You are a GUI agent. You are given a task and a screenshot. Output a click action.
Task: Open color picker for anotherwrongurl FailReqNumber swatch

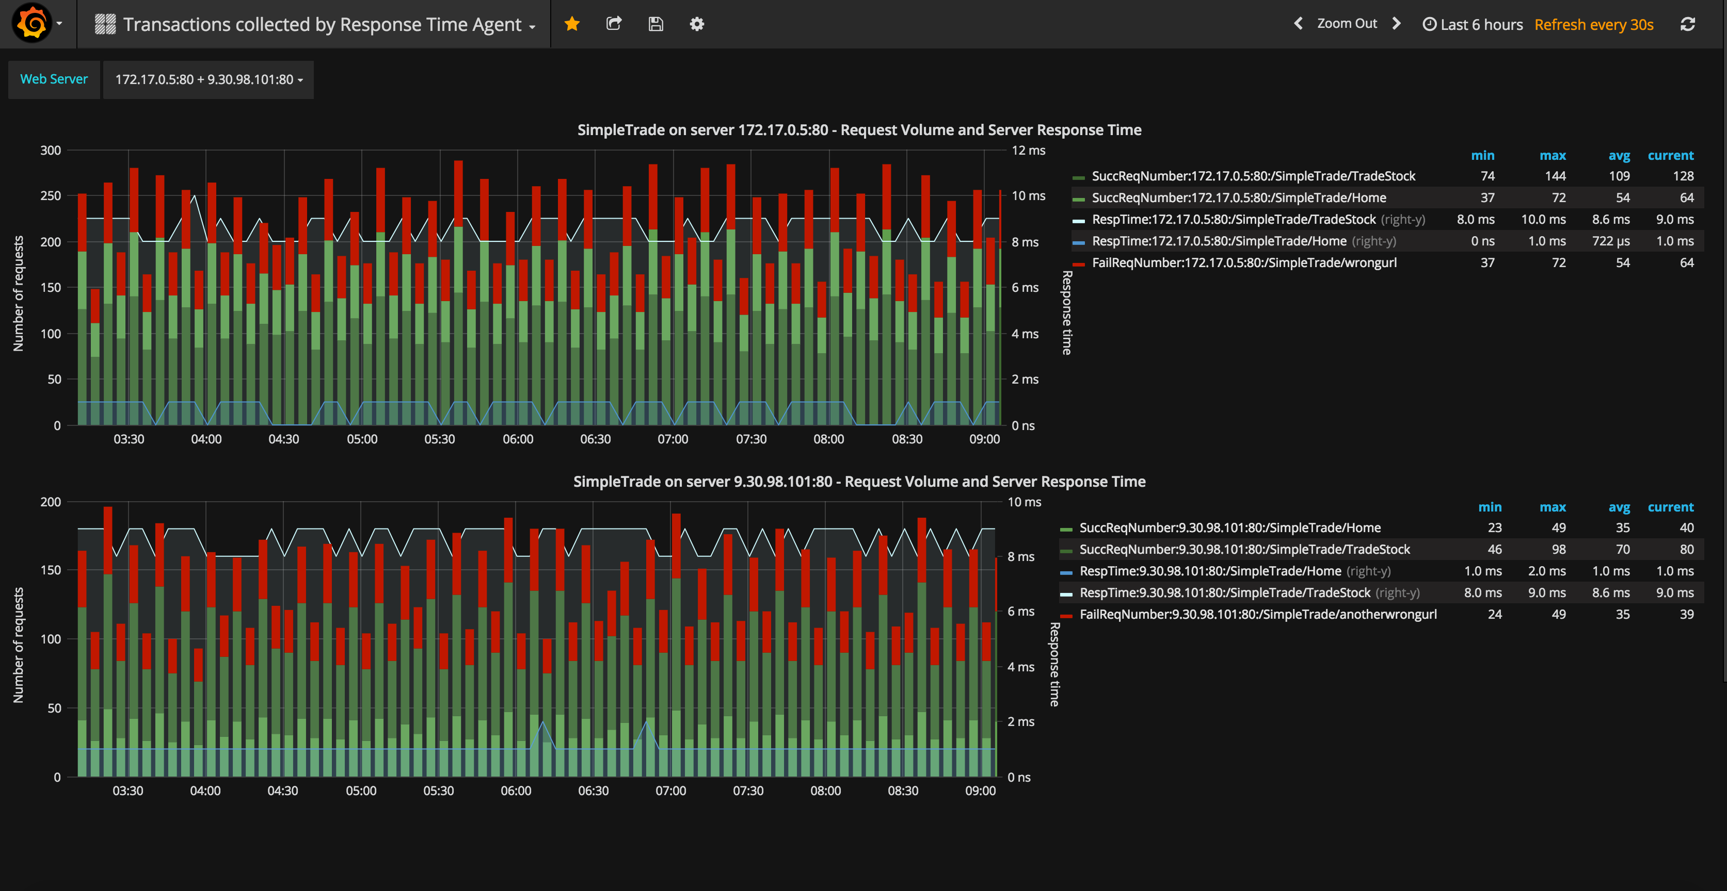(1066, 616)
